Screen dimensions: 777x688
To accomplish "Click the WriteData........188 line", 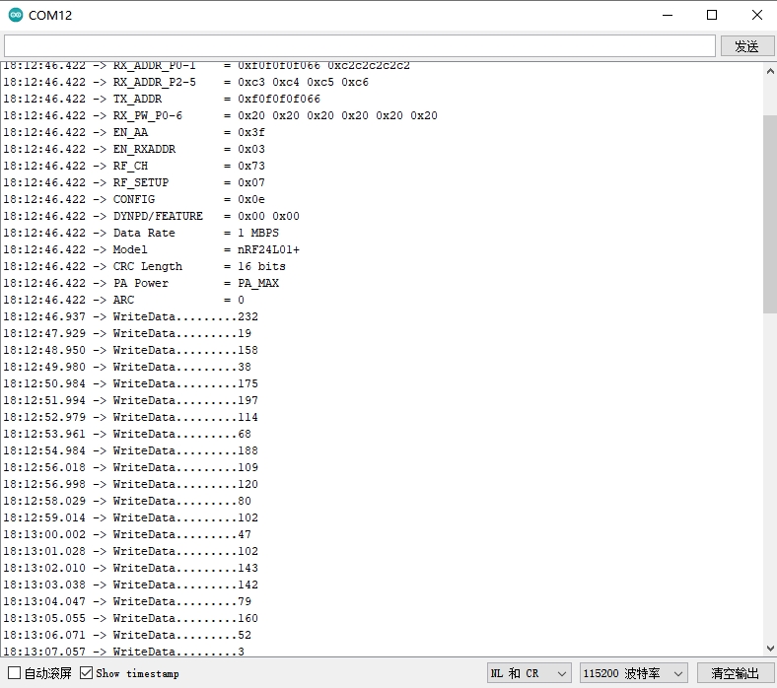I will point(131,450).
